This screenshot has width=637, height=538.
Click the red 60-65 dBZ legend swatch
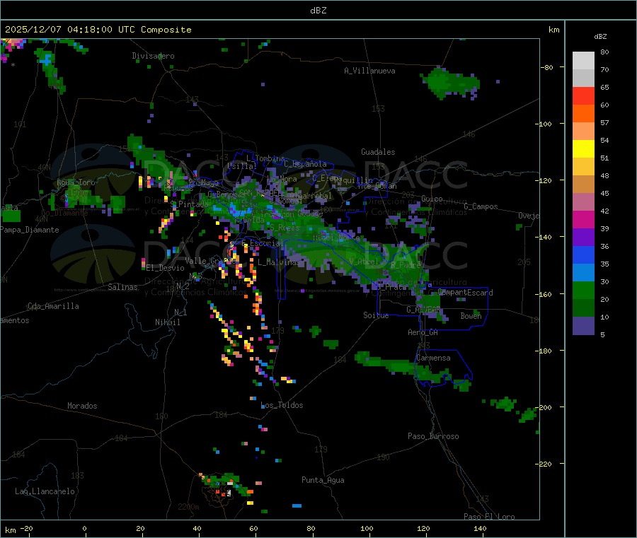(x=583, y=95)
